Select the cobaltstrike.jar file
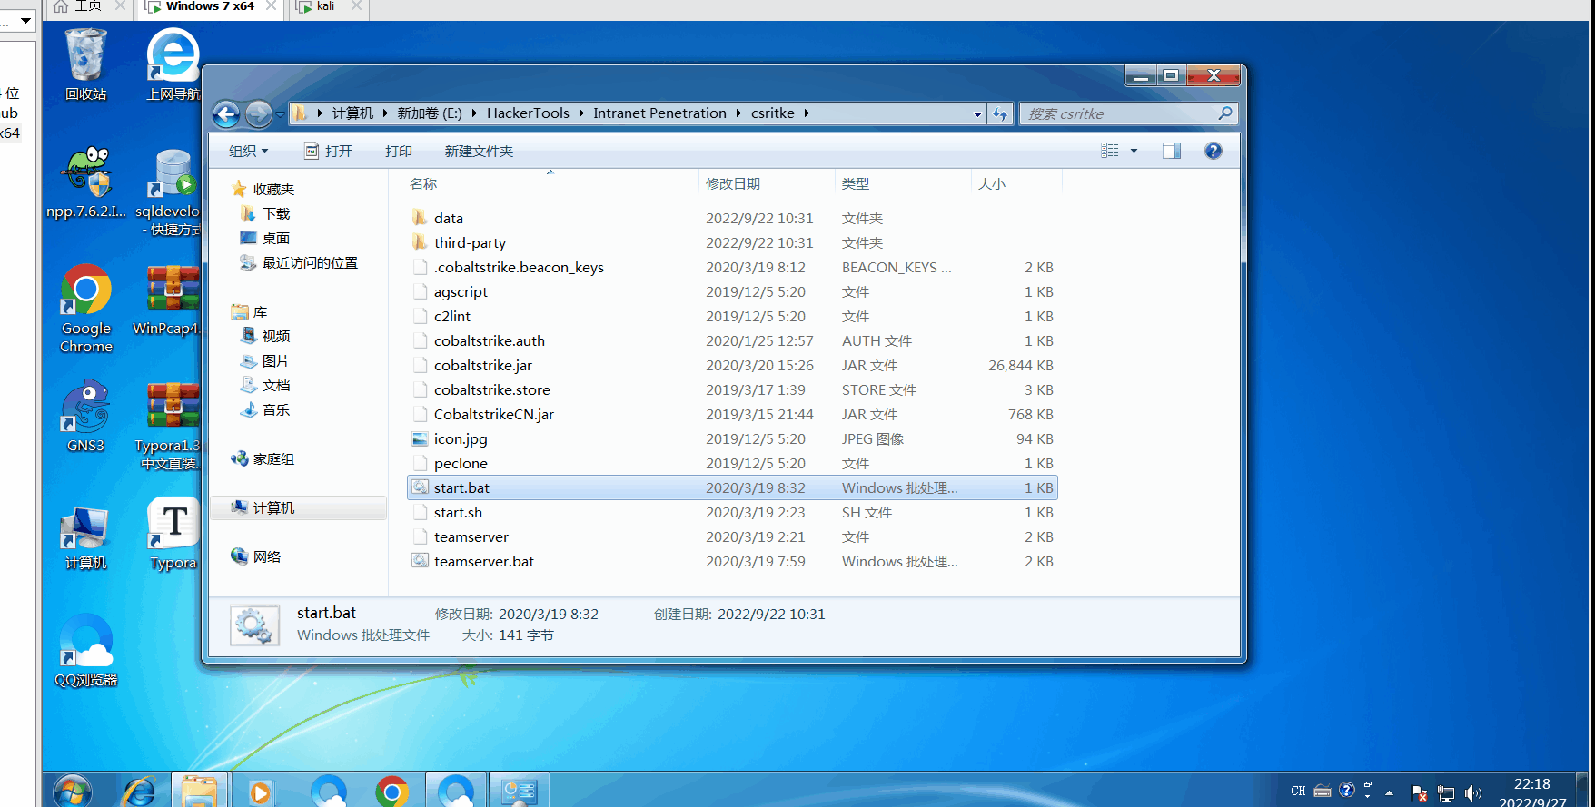Image resolution: width=1595 pixels, height=807 pixels. (x=732, y=365)
